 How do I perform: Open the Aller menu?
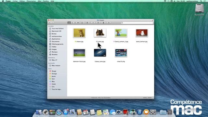pos(39,1)
